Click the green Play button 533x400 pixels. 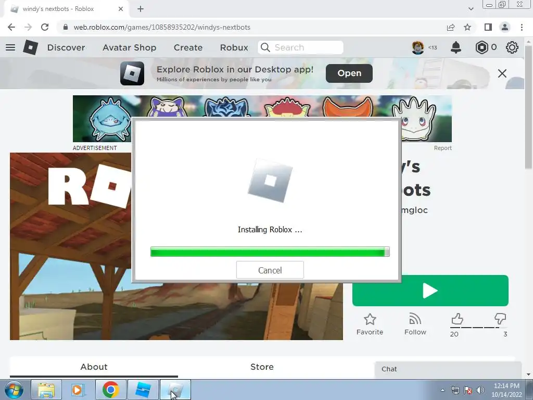click(430, 291)
